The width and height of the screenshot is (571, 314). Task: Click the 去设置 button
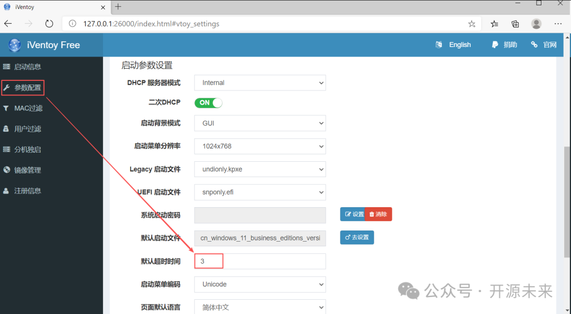pos(357,237)
